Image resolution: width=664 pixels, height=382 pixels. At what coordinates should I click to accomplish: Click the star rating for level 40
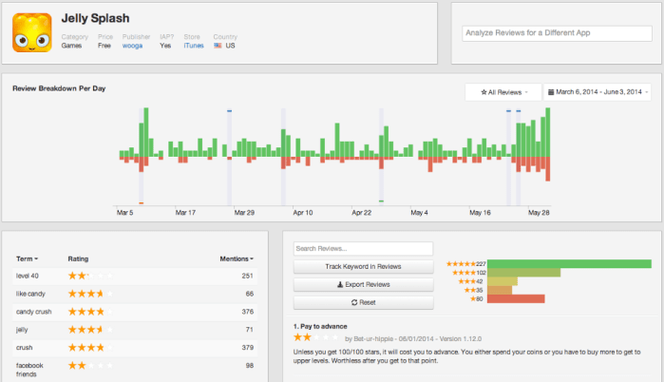coord(90,277)
